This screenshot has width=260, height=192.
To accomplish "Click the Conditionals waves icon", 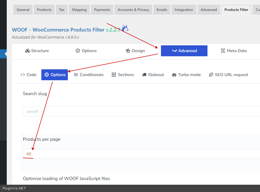I will point(76,75).
